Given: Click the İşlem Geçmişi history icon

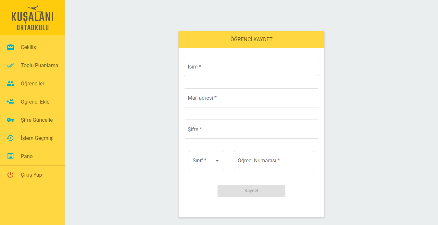Looking at the screenshot, I should coord(10,138).
